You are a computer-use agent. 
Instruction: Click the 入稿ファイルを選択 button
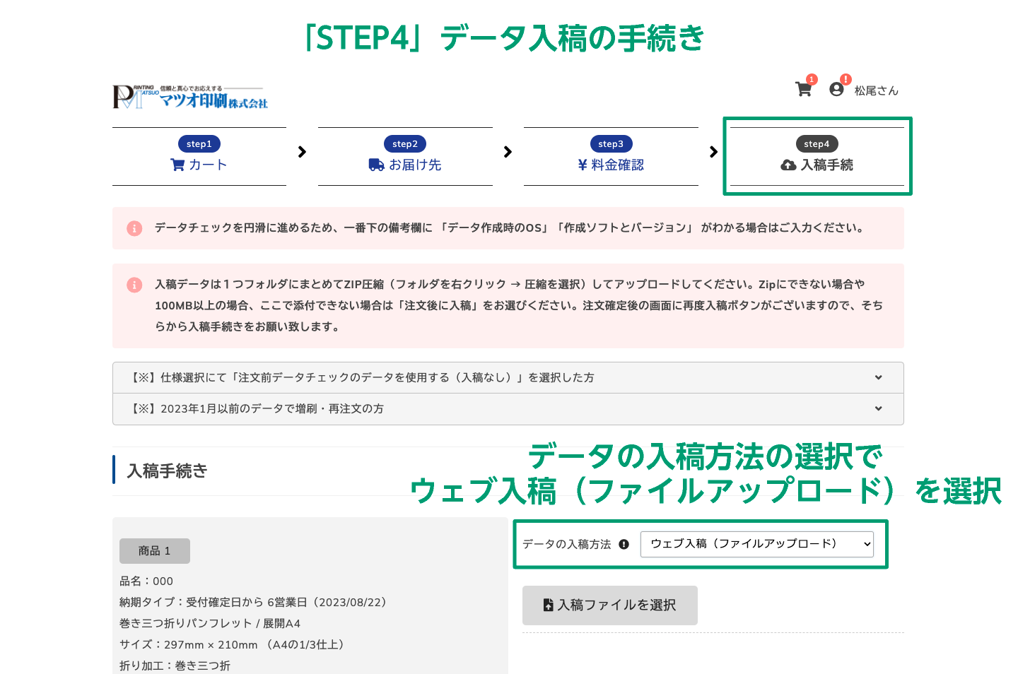pyautogui.click(x=610, y=605)
